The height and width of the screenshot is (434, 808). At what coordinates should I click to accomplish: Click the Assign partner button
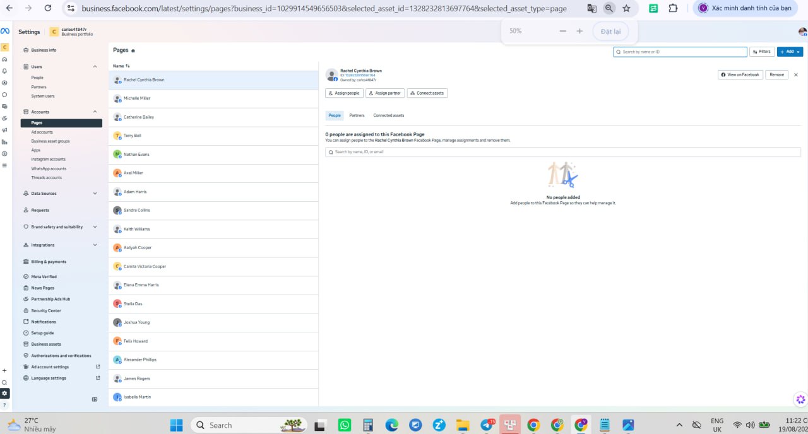pyautogui.click(x=385, y=93)
